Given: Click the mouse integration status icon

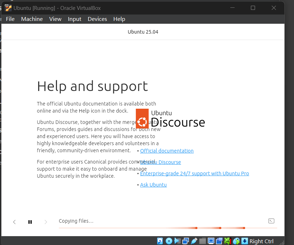Looking at the screenshot, I should [x=236, y=241].
